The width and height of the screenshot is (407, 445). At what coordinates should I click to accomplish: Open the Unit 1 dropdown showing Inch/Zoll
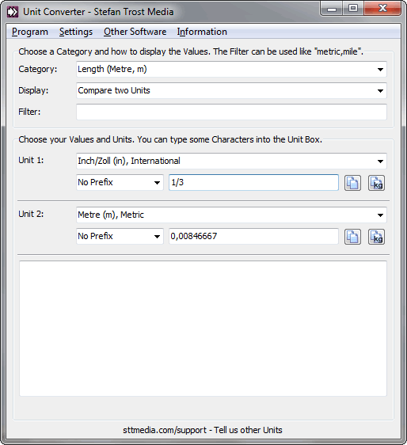(231, 161)
